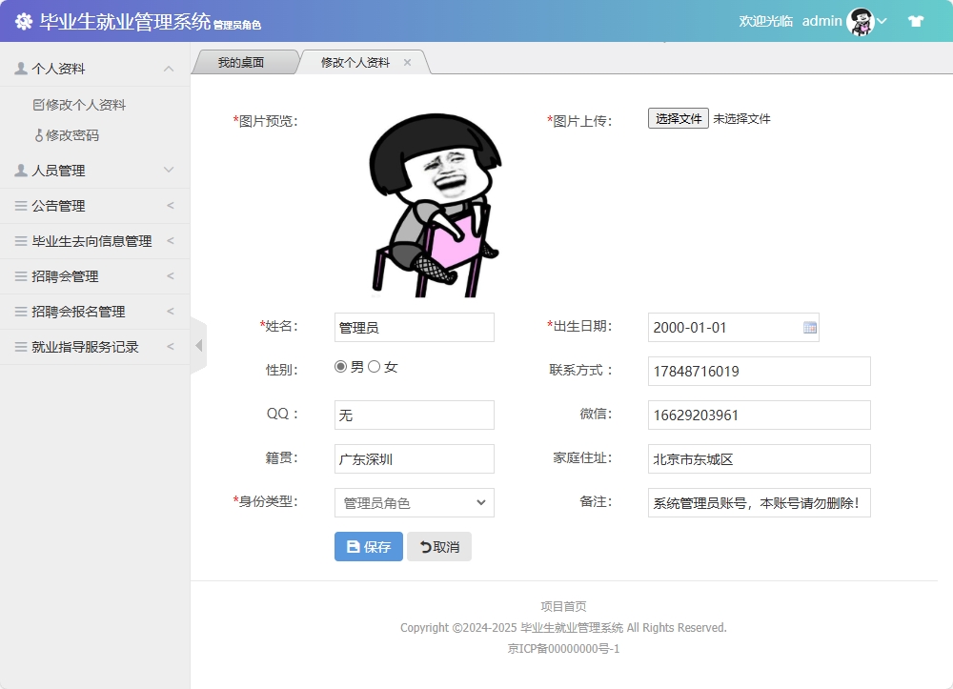Choose the 女 gender option

[374, 365]
